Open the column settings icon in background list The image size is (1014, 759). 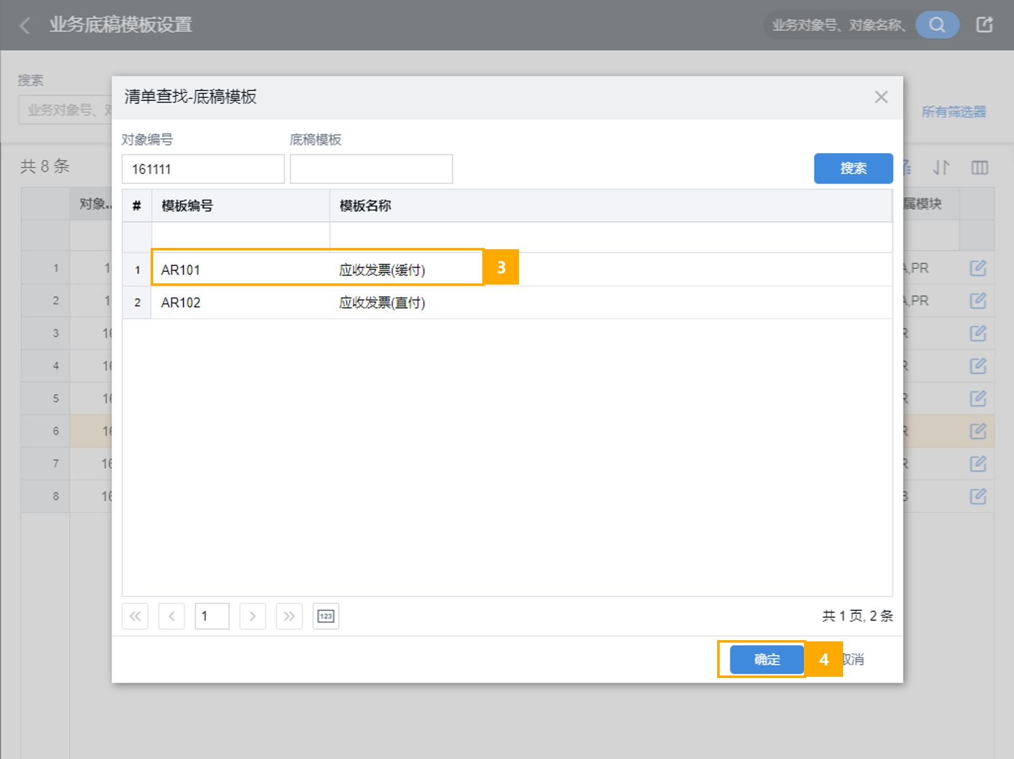click(x=980, y=168)
